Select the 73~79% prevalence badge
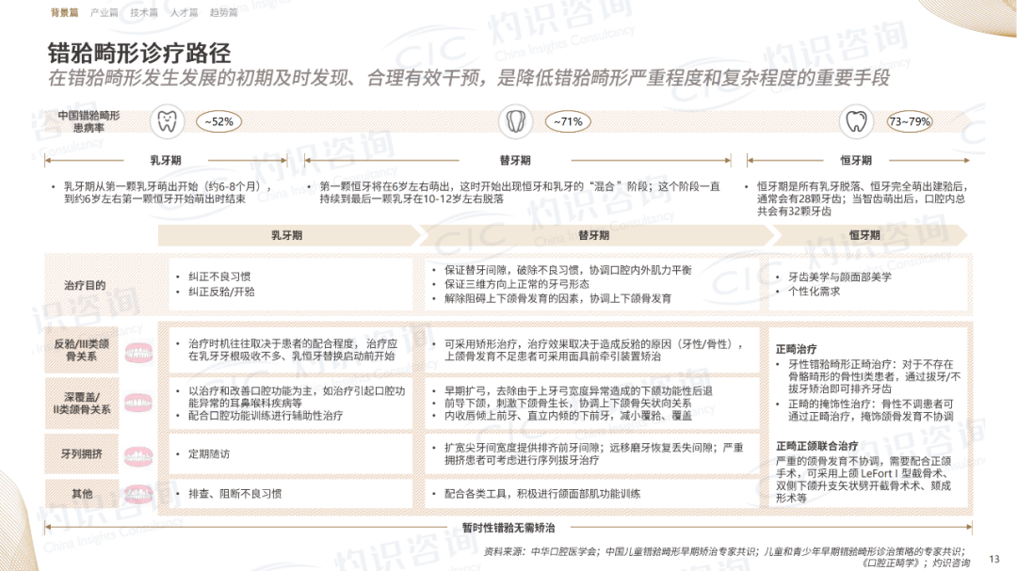This screenshot has width=1017, height=571. pos(910,122)
